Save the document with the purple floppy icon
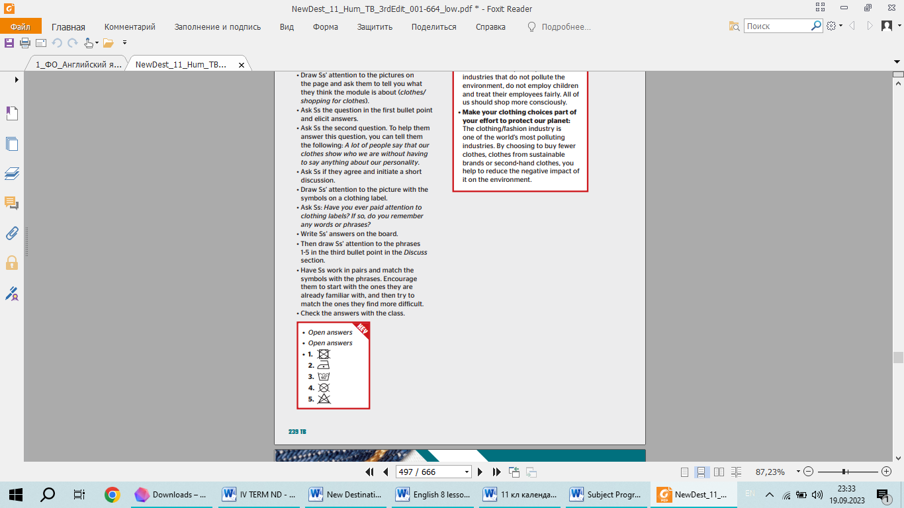This screenshot has width=904, height=508. coord(9,43)
